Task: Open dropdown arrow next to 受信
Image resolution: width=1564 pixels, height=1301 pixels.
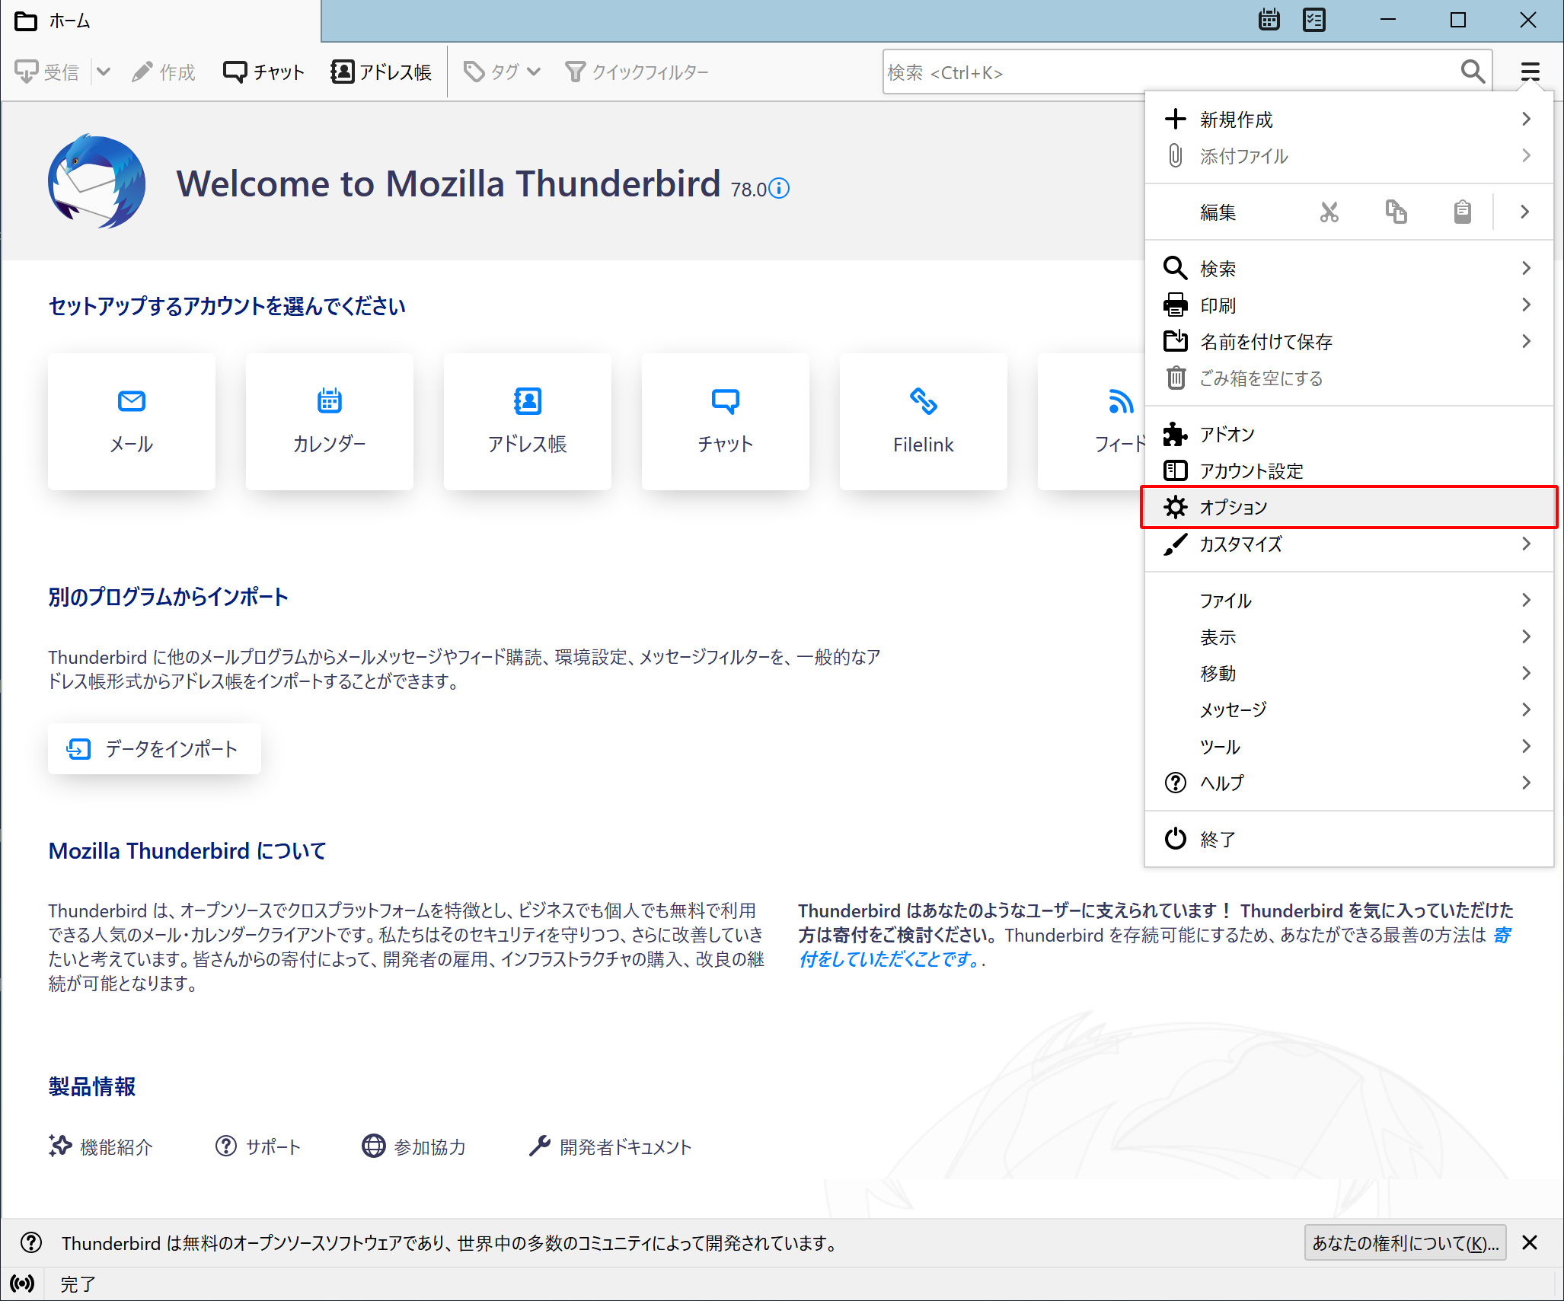Action: pyautogui.click(x=104, y=72)
